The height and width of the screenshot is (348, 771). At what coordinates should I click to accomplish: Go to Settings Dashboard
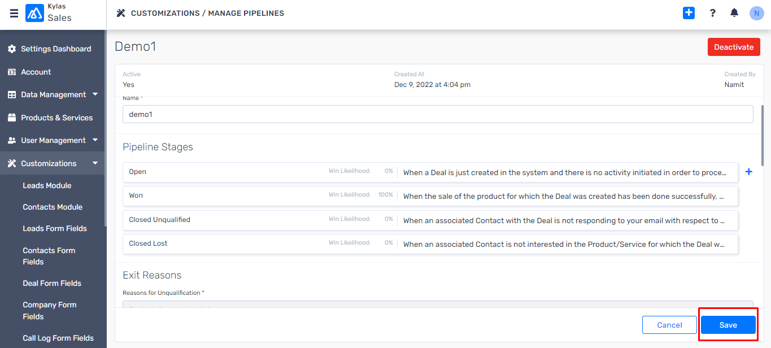[56, 49]
